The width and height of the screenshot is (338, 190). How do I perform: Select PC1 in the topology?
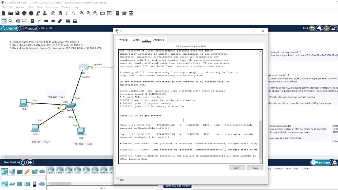pos(81,131)
